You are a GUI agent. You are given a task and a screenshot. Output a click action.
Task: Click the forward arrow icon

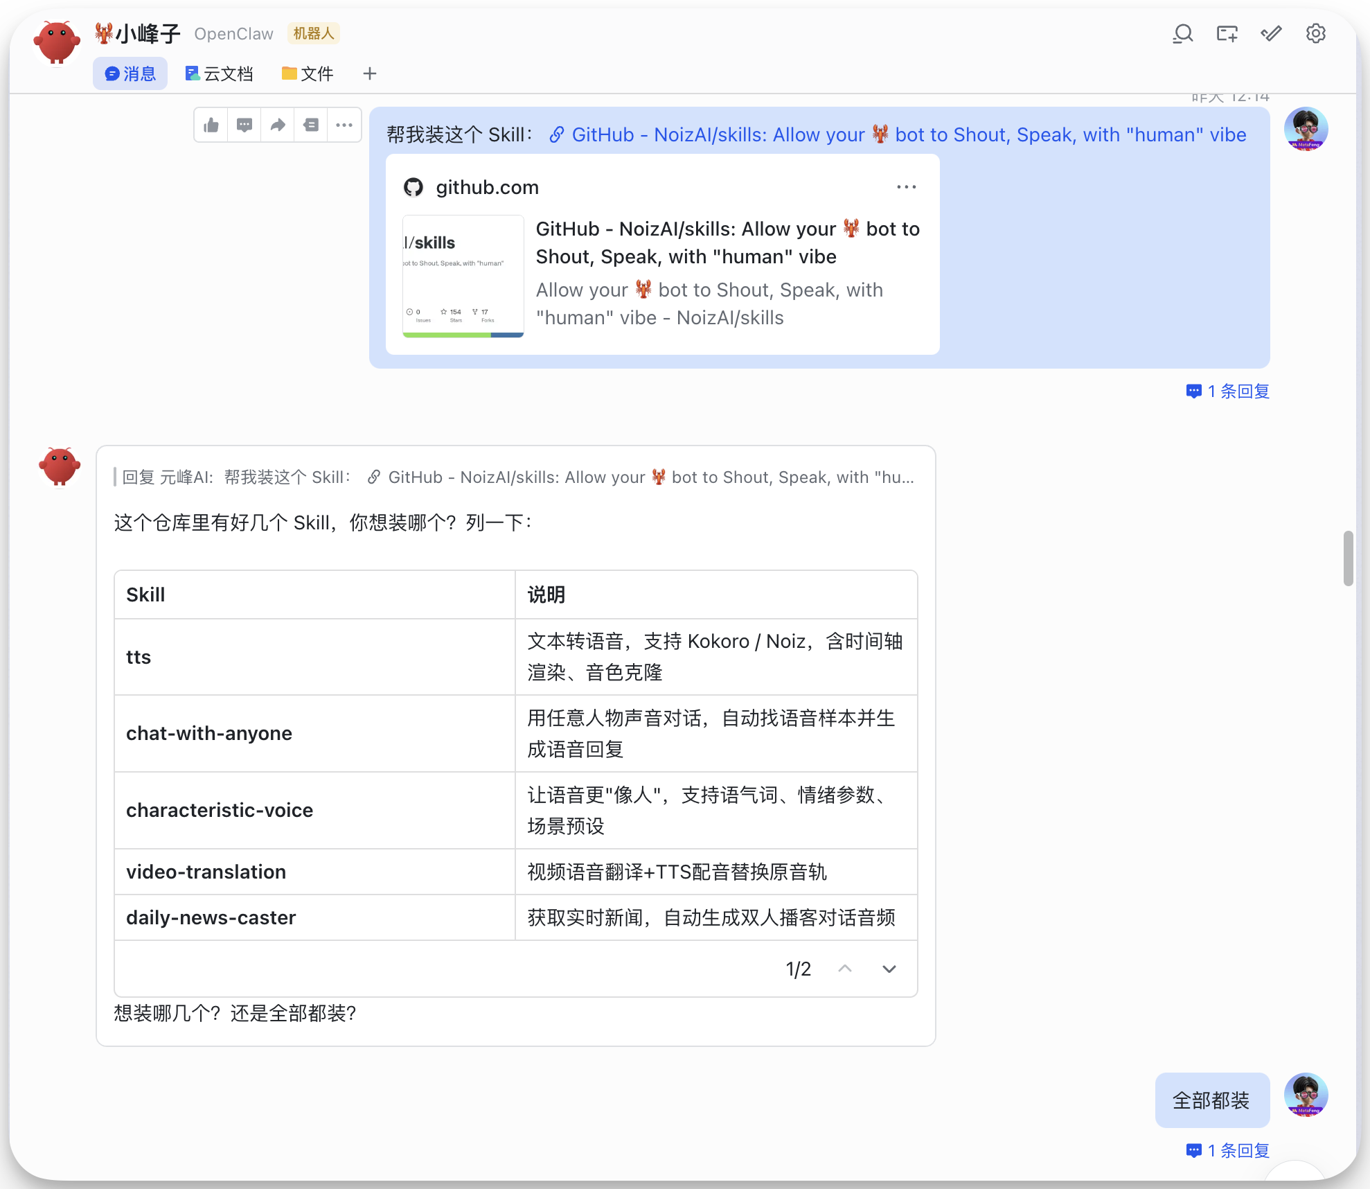[278, 125]
